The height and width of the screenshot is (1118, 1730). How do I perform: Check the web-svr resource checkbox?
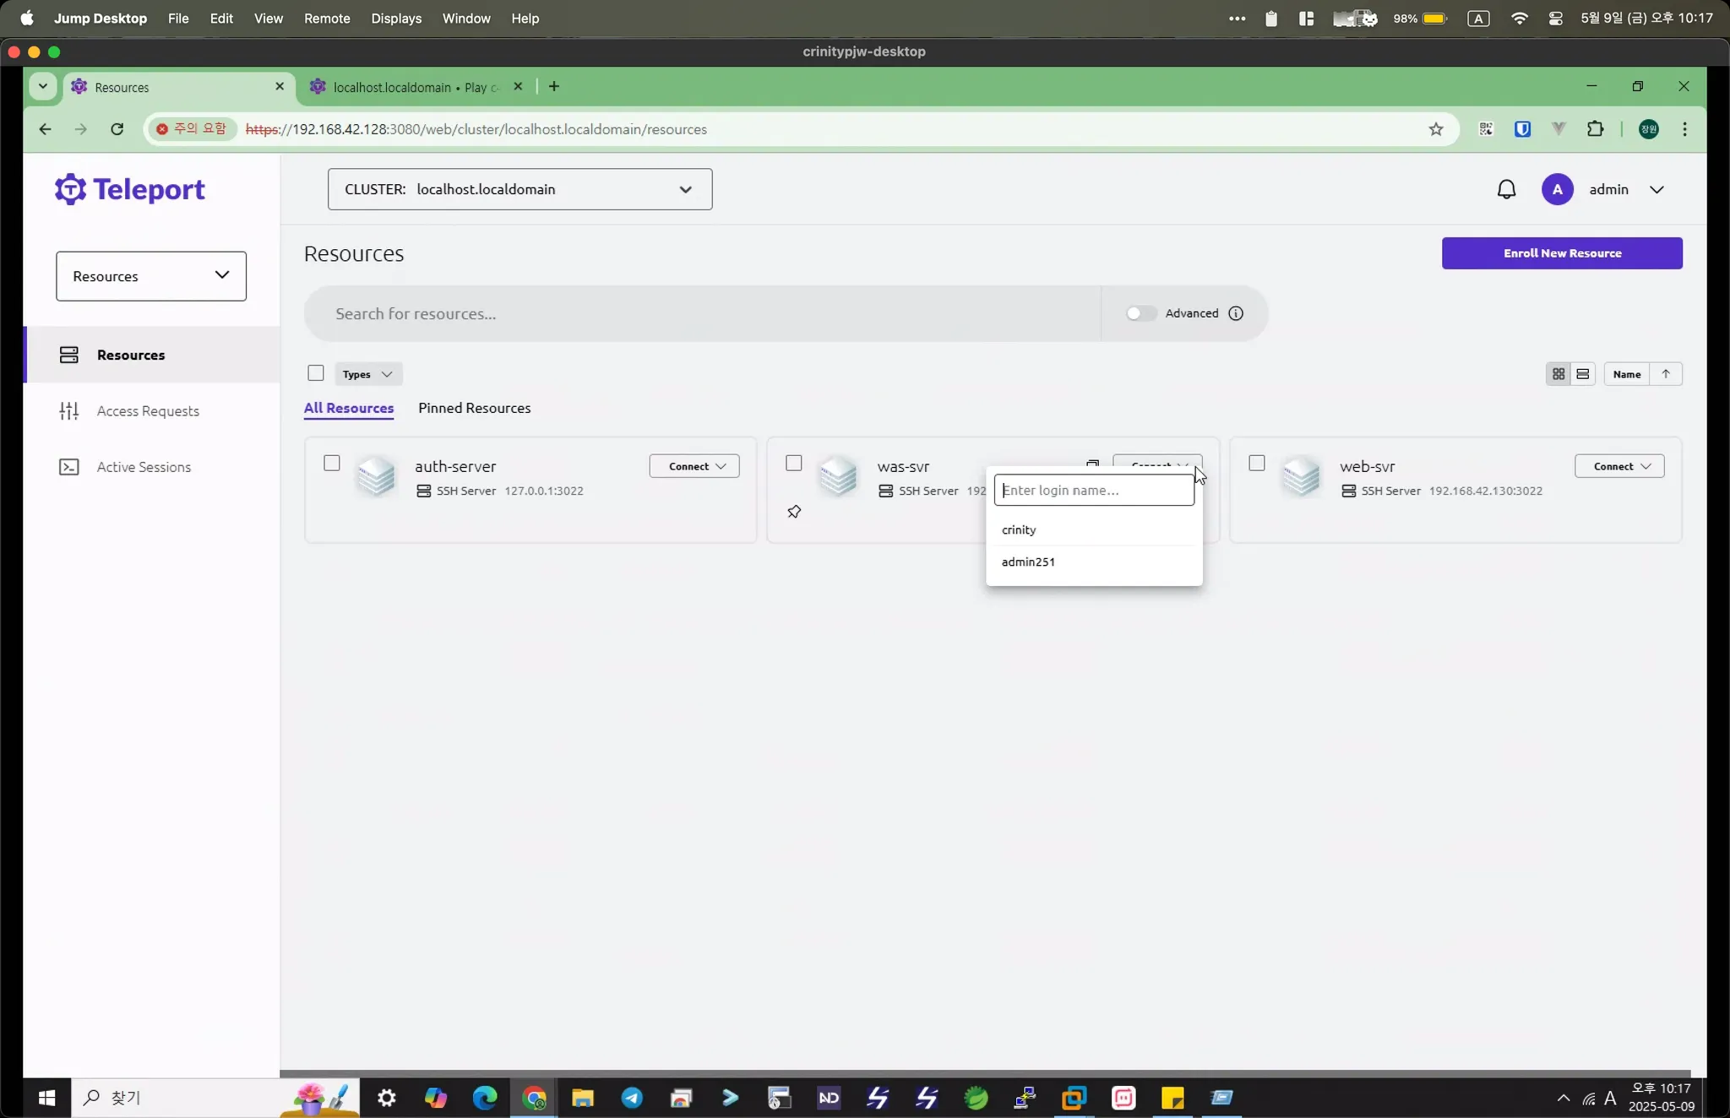(1257, 464)
